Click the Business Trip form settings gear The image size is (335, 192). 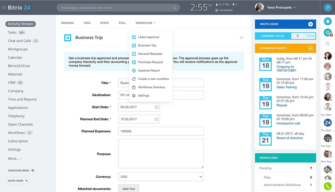pyautogui.click(x=241, y=38)
